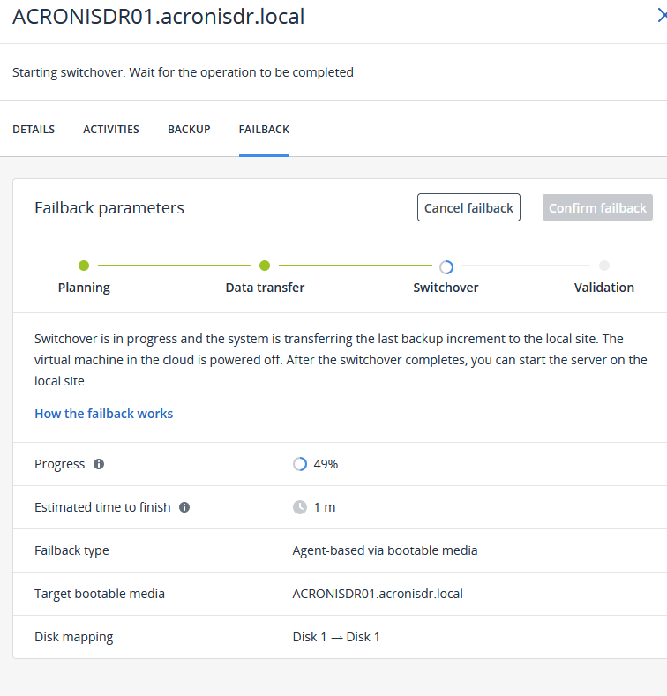The width and height of the screenshot is (667, 696).
Task: Click the Progress row label
Action: coord(59,464)
